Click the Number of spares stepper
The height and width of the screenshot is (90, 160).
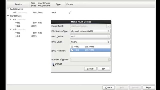109,59
